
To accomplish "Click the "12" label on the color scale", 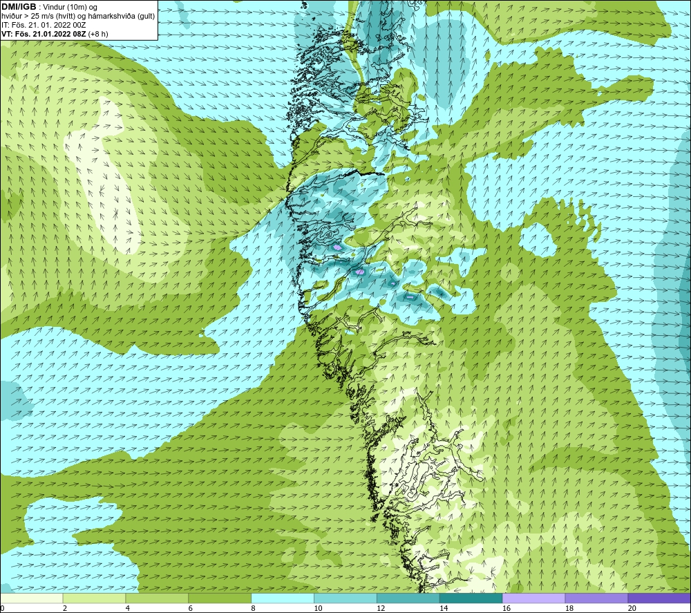I will pyautogui.click(x=381, y=609).
